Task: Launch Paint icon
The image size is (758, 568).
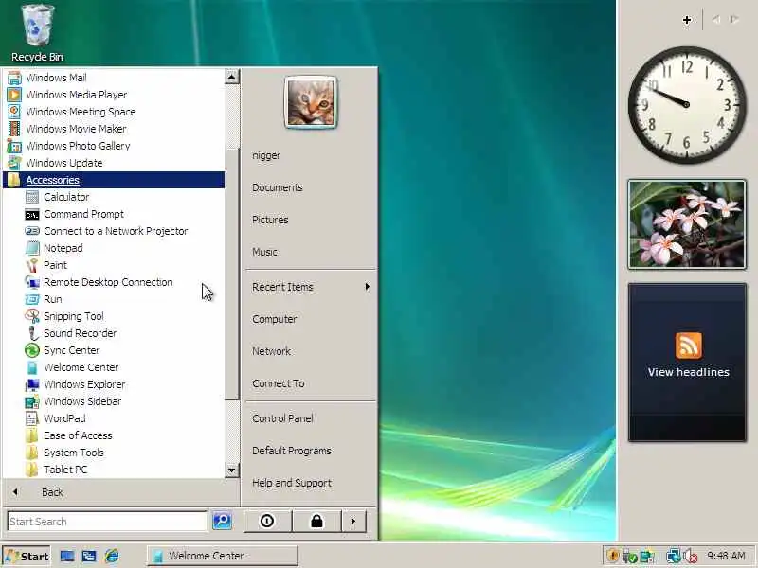Action: 32,265
